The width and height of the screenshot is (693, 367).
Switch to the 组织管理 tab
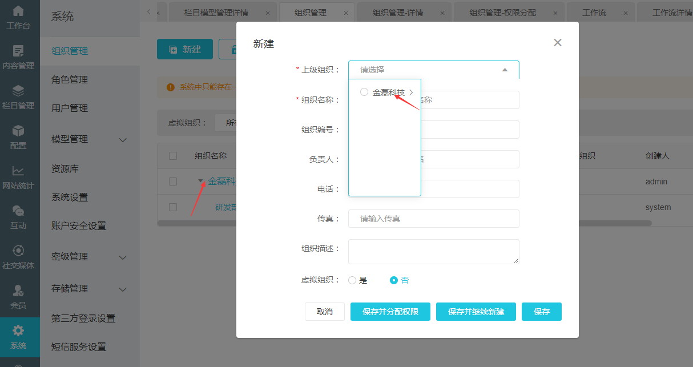coord(311,13)
